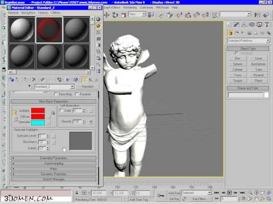Open the Standard Primitives dropdown
The width and height of the screenshot is (273, 204).
tap(268, 41)
